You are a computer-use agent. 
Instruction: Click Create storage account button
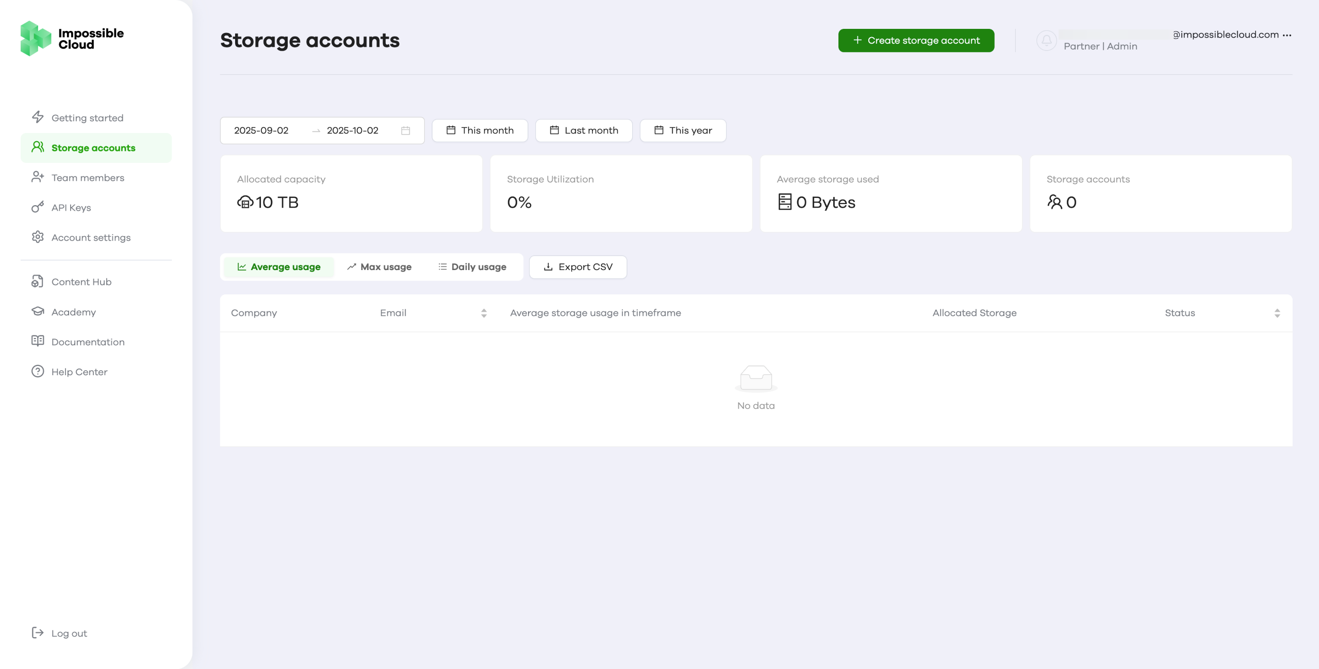pos(916,40)
